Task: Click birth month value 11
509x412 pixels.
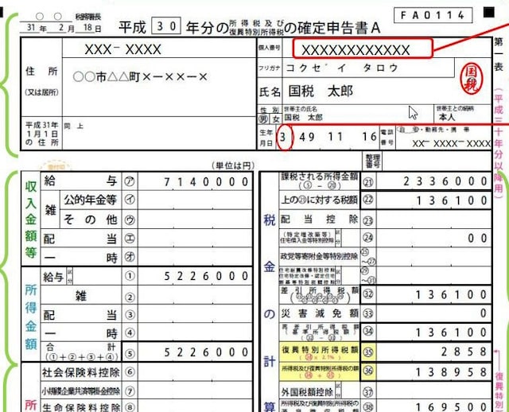Action: tap(336, 137)
